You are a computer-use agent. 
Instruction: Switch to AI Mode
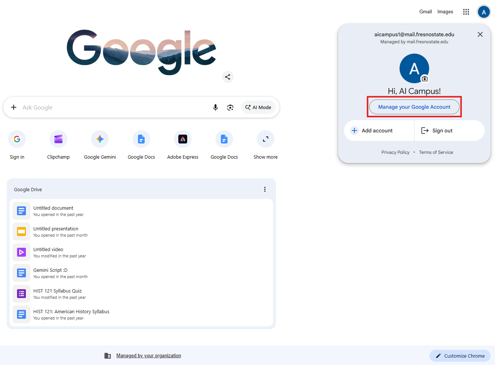tap(258, 107)
